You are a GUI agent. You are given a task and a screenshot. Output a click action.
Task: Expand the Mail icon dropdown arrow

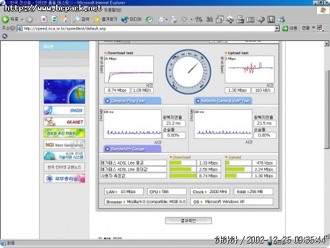point(167,20)
